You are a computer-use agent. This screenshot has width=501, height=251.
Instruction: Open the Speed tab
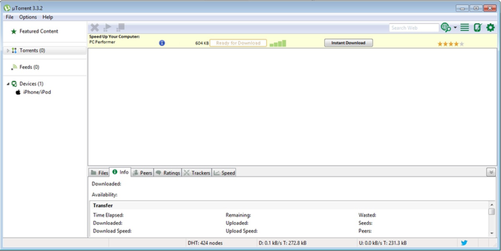coord(224,173)
